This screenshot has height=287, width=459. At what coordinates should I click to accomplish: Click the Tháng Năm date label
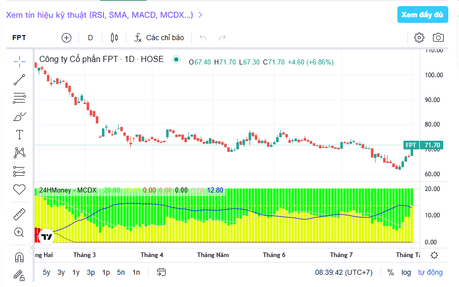213,255
